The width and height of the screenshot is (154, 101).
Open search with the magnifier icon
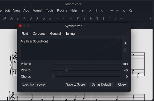pos(131,11)
